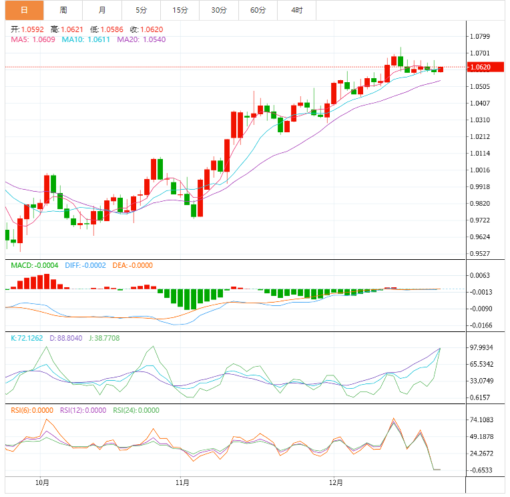Click the green RSI(24) label
The width and height of the screenshot is (510, 497).
tap(136, 410)
